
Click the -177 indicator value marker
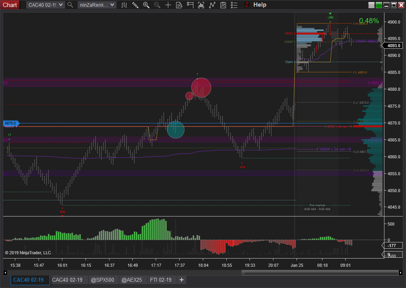(x=392, y=246)
